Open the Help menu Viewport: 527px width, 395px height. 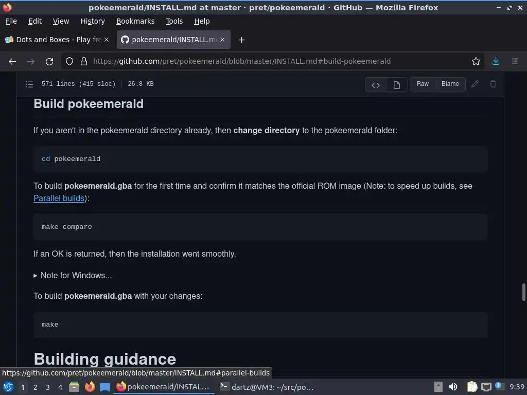(x=202, y=21)
